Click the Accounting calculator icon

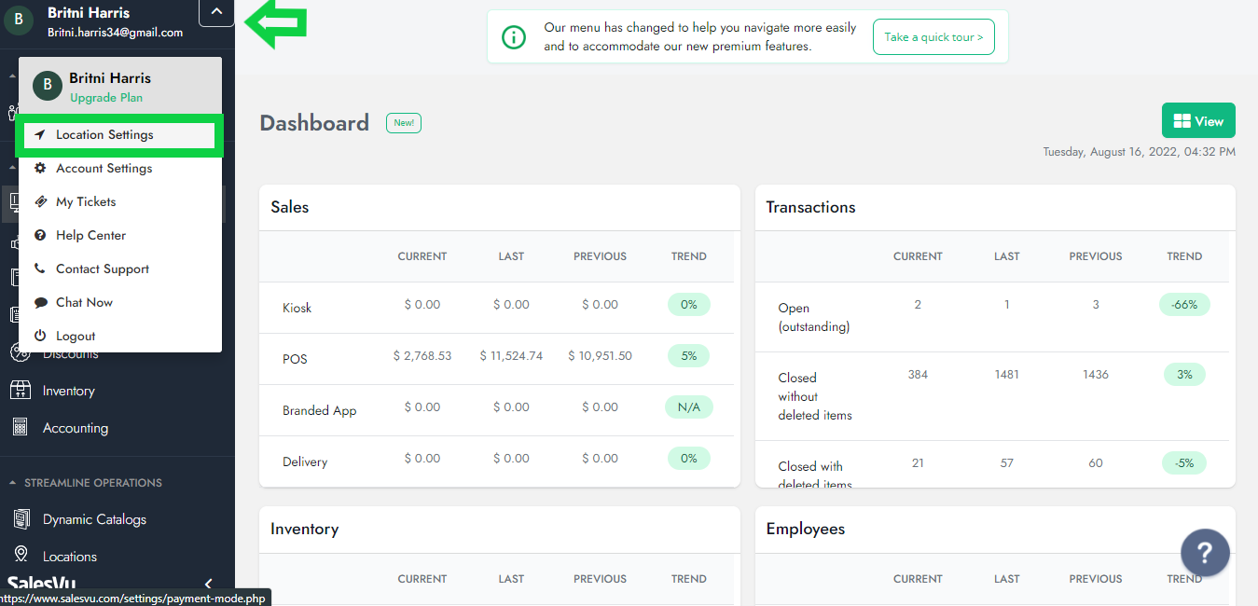pos(20,428)
